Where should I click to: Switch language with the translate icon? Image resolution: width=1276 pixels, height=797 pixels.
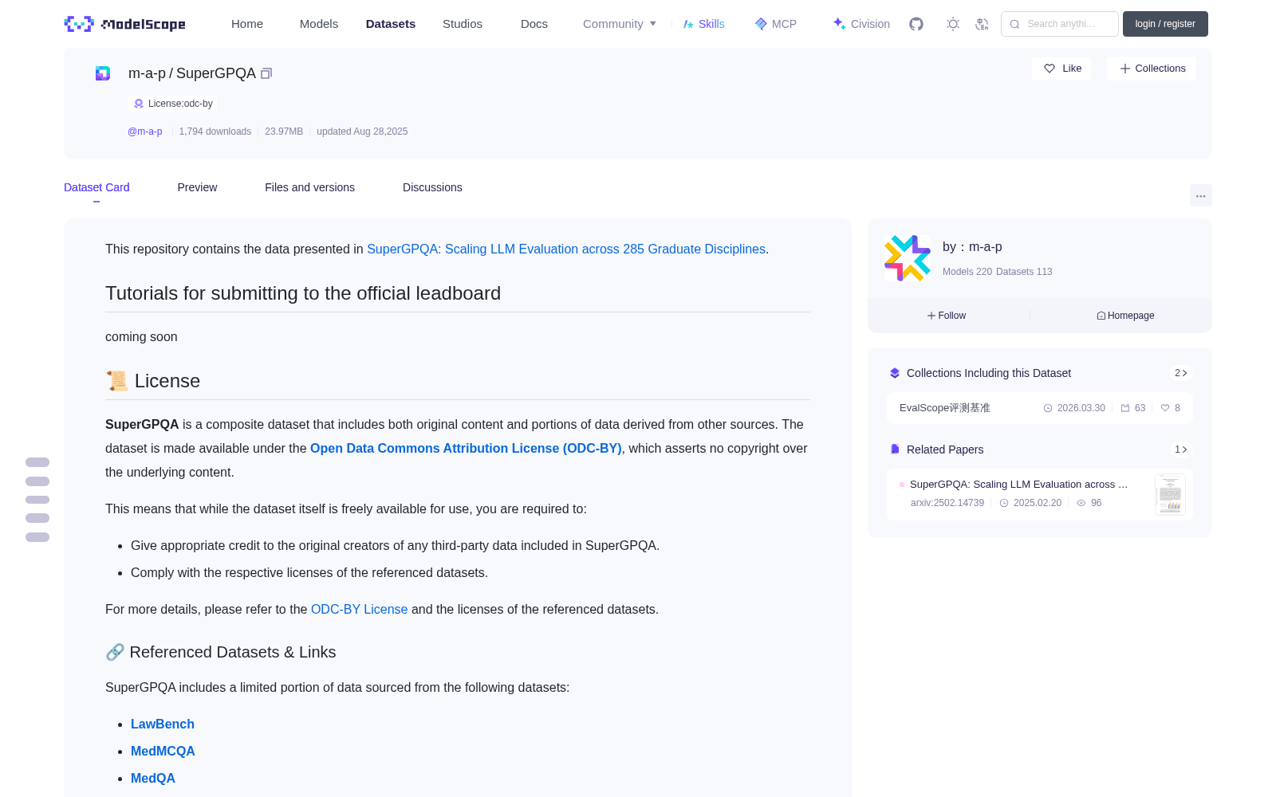tap(983, 24)
